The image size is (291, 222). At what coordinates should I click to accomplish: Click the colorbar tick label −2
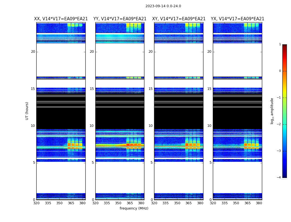pos(279,124)
